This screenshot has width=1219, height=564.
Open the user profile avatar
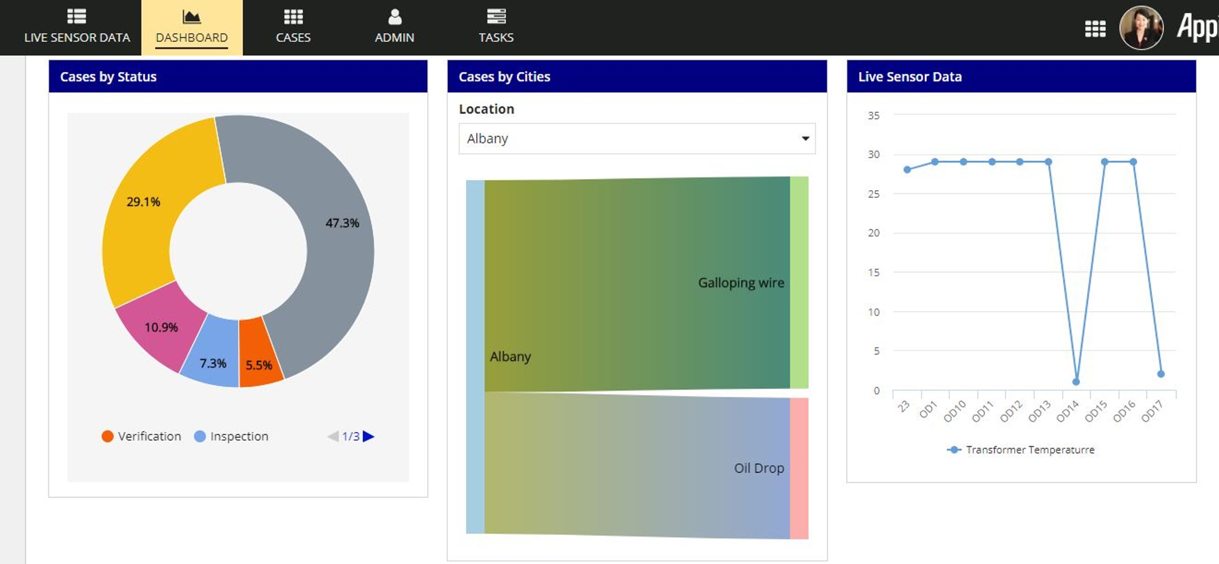coord(1141,28)
